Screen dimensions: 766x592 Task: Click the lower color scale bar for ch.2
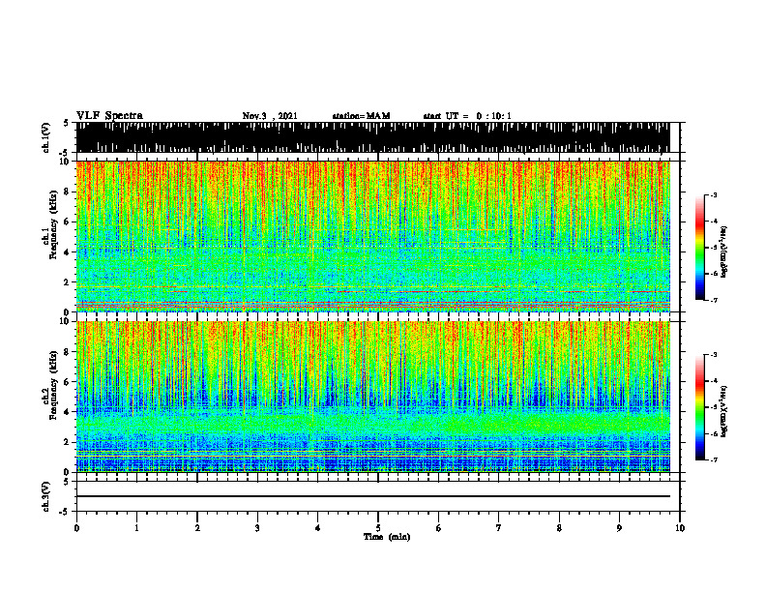(700, 407)
